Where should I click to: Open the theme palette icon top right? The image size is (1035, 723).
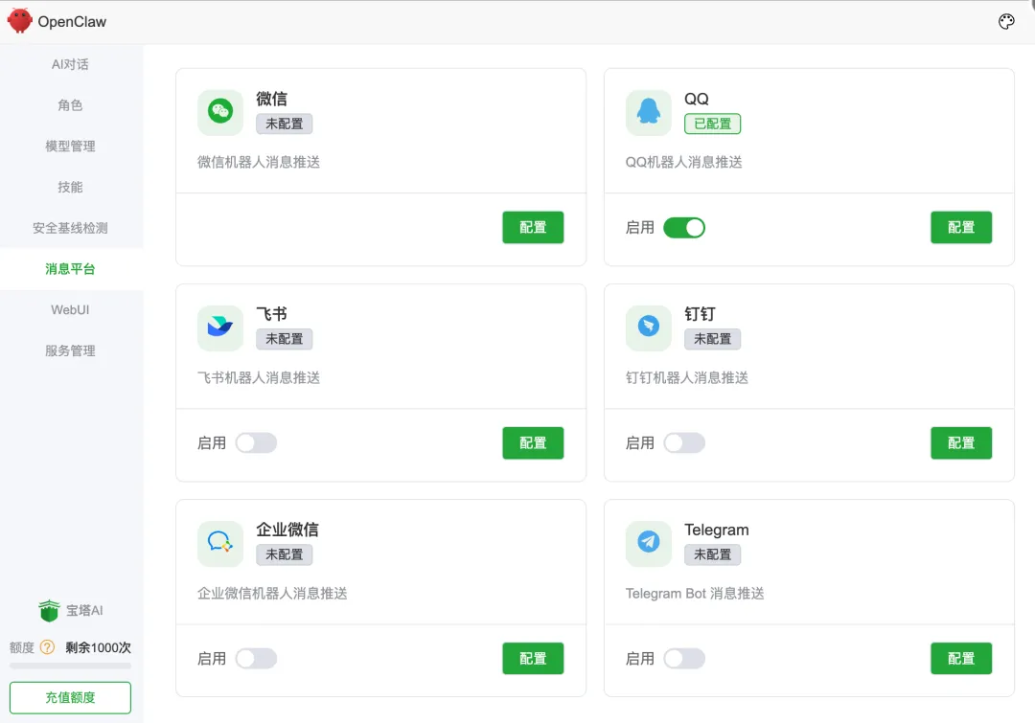pos(1005,20)
